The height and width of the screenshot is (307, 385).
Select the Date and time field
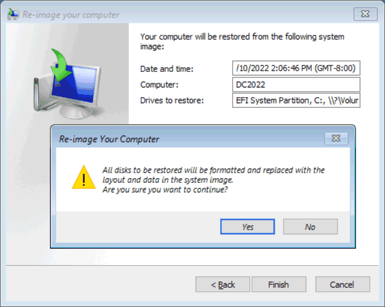click(x=296, y=68)
